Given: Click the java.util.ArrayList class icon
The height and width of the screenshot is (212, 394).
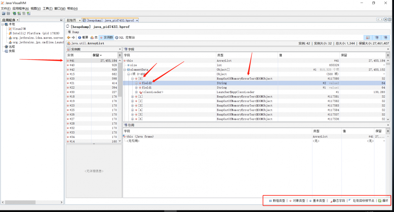Looking at the screenshot, I should tap(69, 43).
